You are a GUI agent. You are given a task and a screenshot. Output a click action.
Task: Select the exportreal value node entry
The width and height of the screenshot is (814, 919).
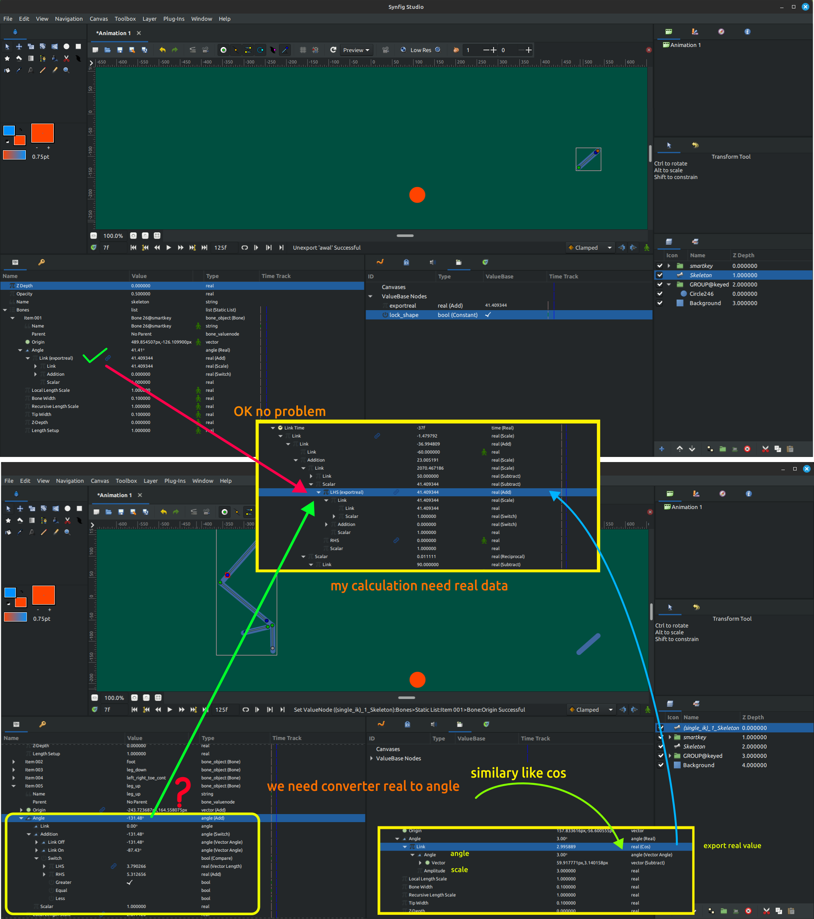click(x=403, y=306)
